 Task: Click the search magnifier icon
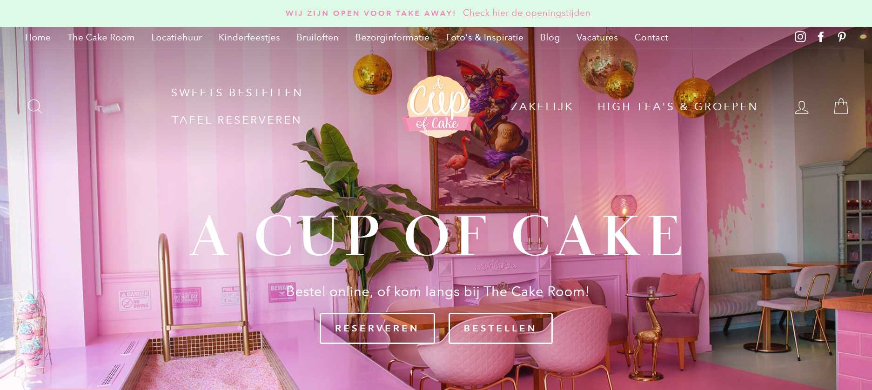pos(35,106)
